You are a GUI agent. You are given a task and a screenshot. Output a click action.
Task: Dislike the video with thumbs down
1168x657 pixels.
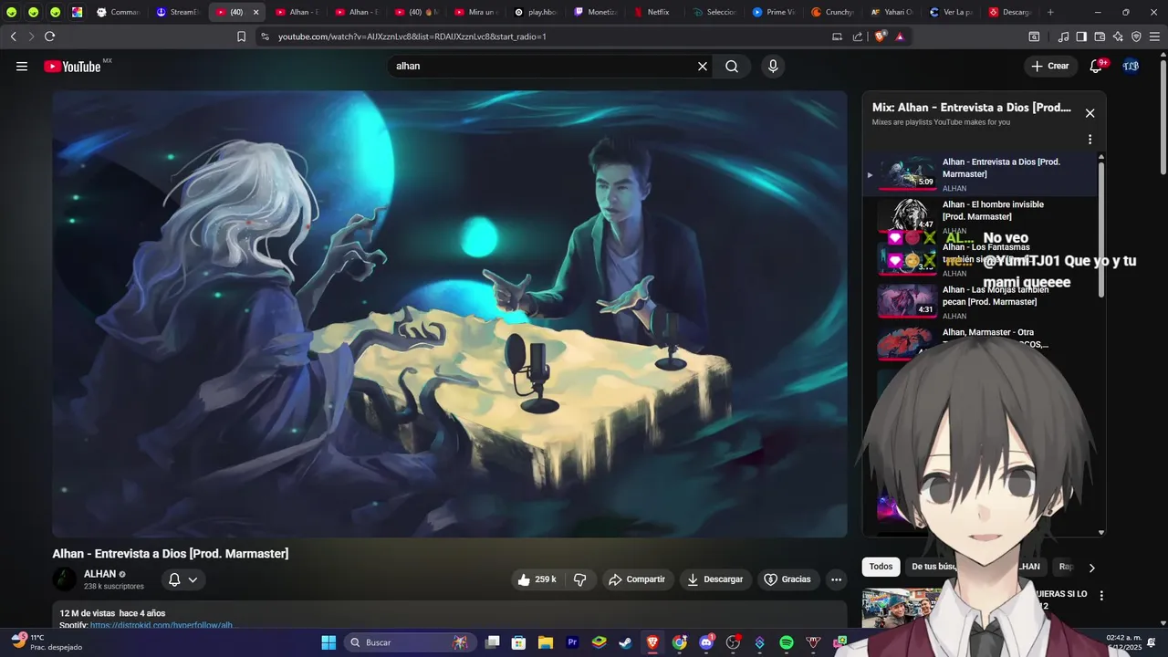[579, 579]
